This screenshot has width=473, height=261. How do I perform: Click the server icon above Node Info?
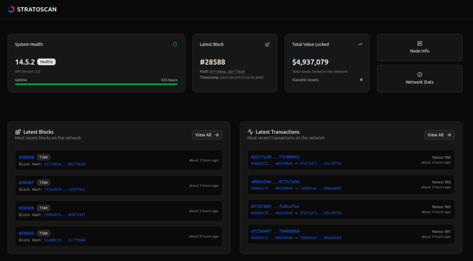[x=419, y=43]
